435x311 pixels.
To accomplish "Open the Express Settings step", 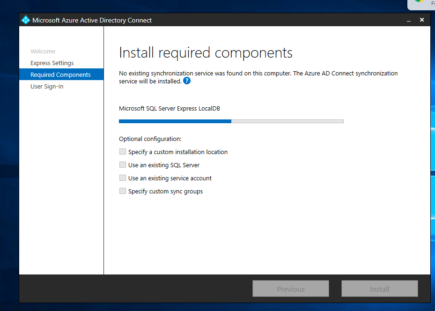I will pyautogui.click(x=52, y=63).
